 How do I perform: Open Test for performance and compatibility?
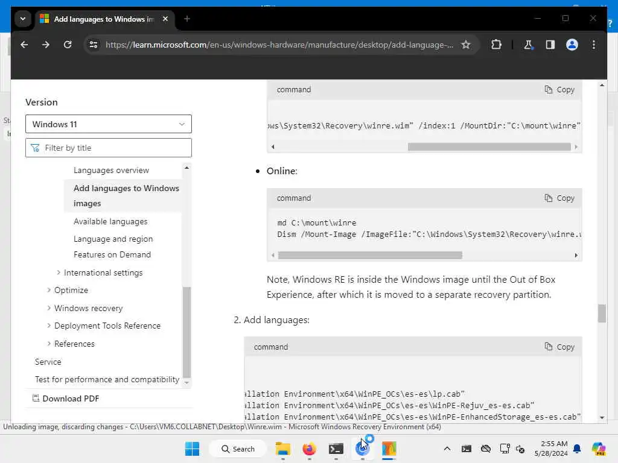click(107, 379)
